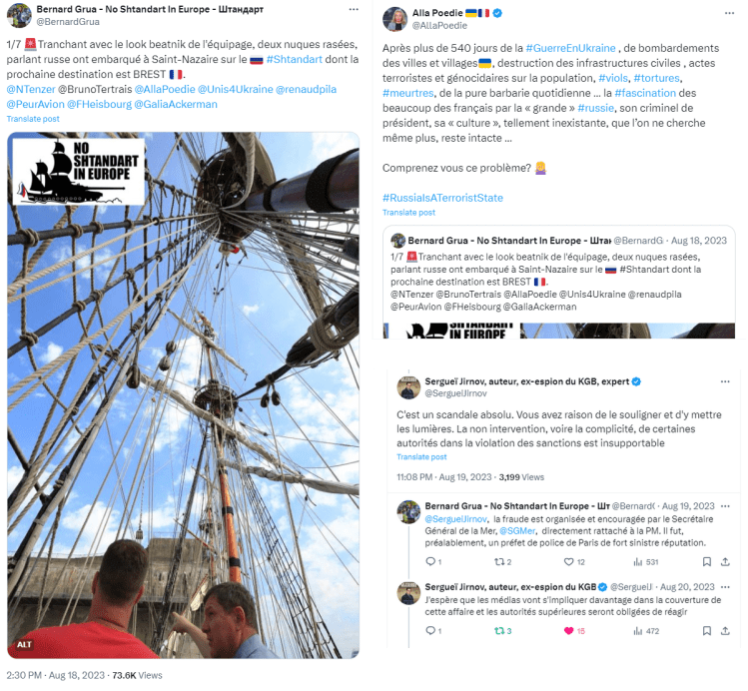Open @SGMer mention in reply

pyautogui.click(x=517, y=531)
